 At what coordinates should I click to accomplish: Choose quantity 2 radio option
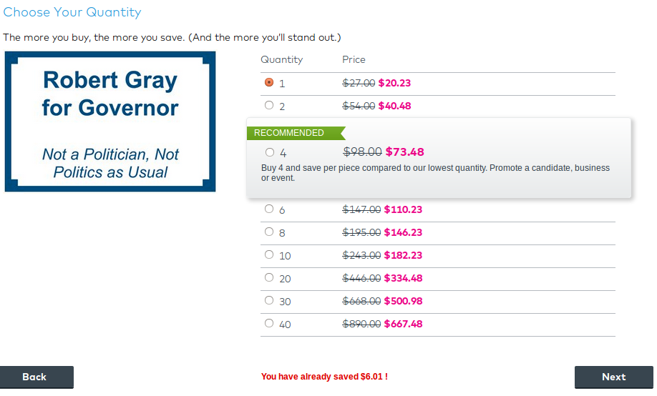tap(269, 105)
